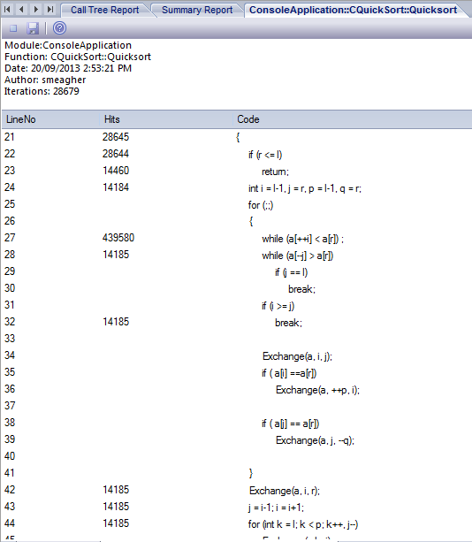This screenshot has height=542, width=472.
Task: Select line 21 row with 28645 hits
Action: [237, 137]
